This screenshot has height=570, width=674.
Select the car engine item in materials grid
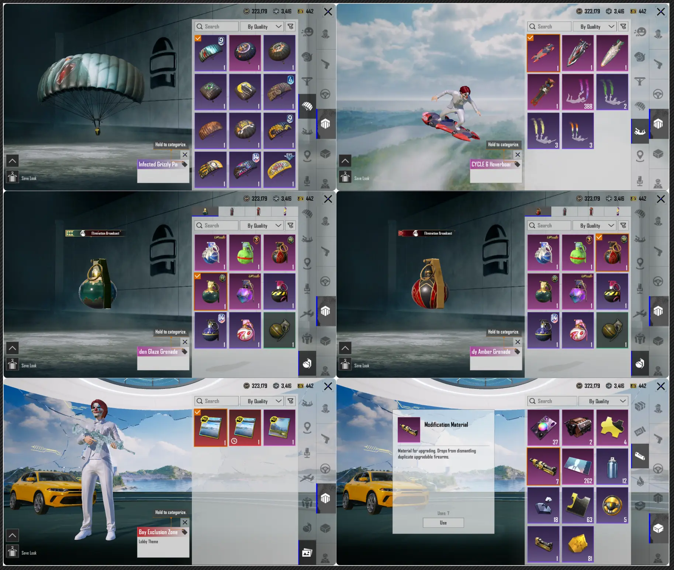[x=578, y=428]
